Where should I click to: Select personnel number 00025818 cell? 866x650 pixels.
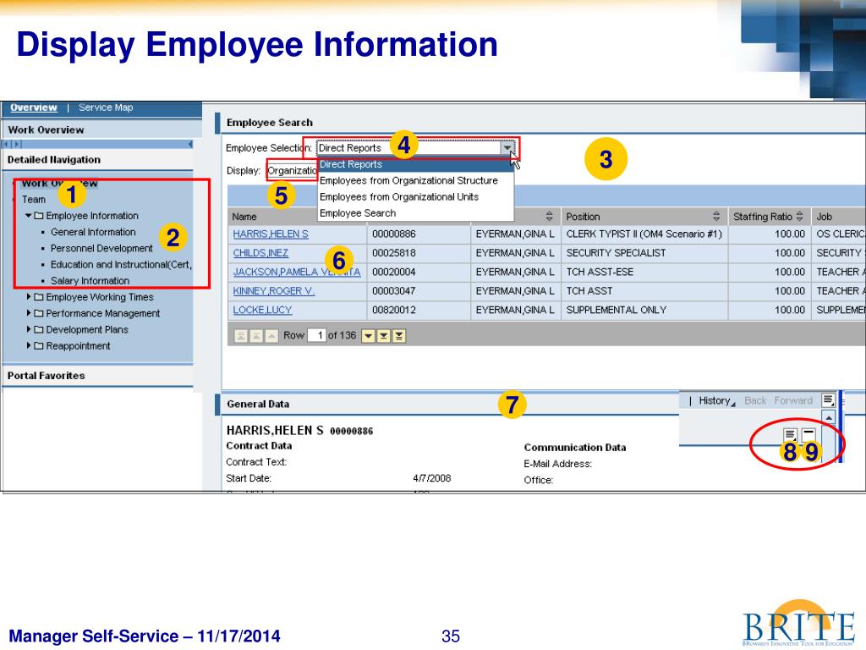[x=419, y=253]
